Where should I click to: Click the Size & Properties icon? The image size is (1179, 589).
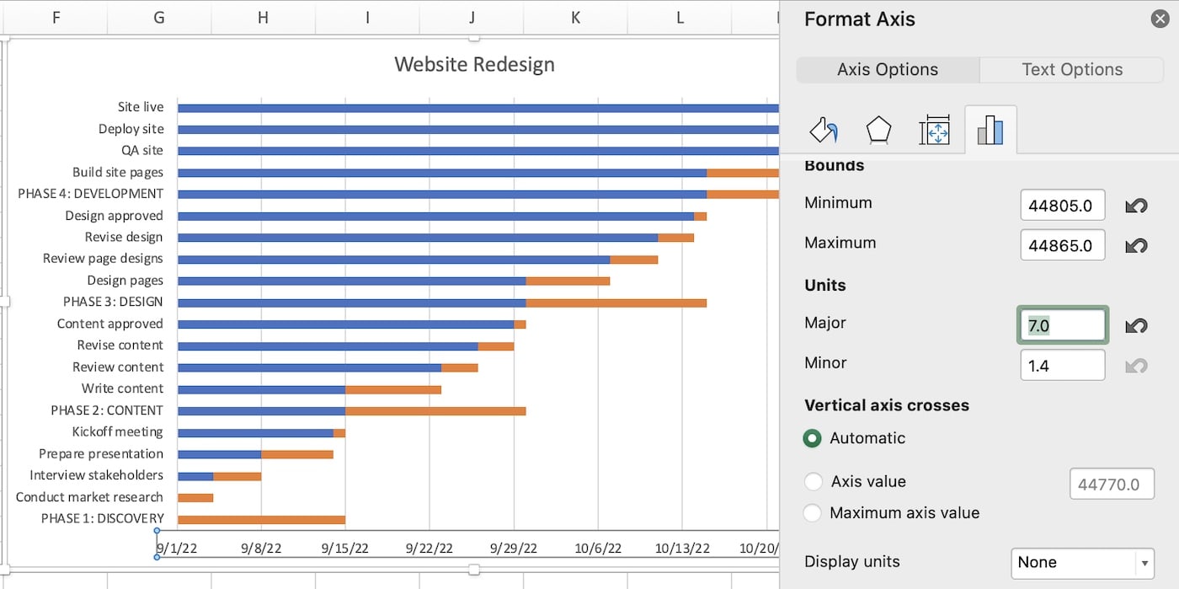click(x=935, y=129)
